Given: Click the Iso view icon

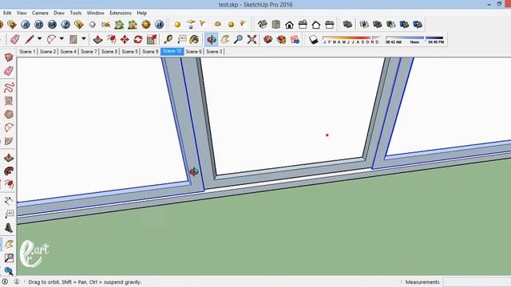Looking at the screenshot, I should [x=263, y=25].
